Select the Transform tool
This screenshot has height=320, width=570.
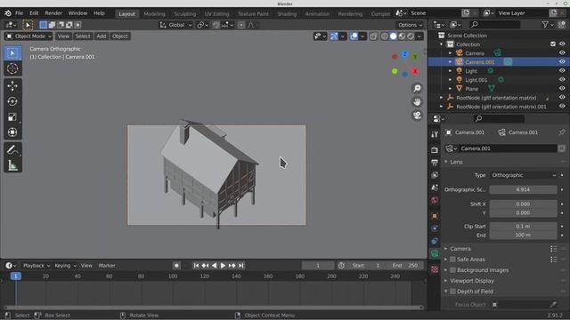coord(12,132)
